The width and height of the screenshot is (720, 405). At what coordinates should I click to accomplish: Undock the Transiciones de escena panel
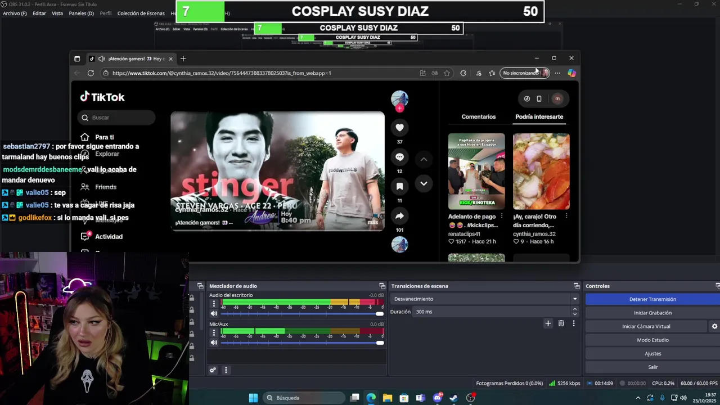(577, 286)
